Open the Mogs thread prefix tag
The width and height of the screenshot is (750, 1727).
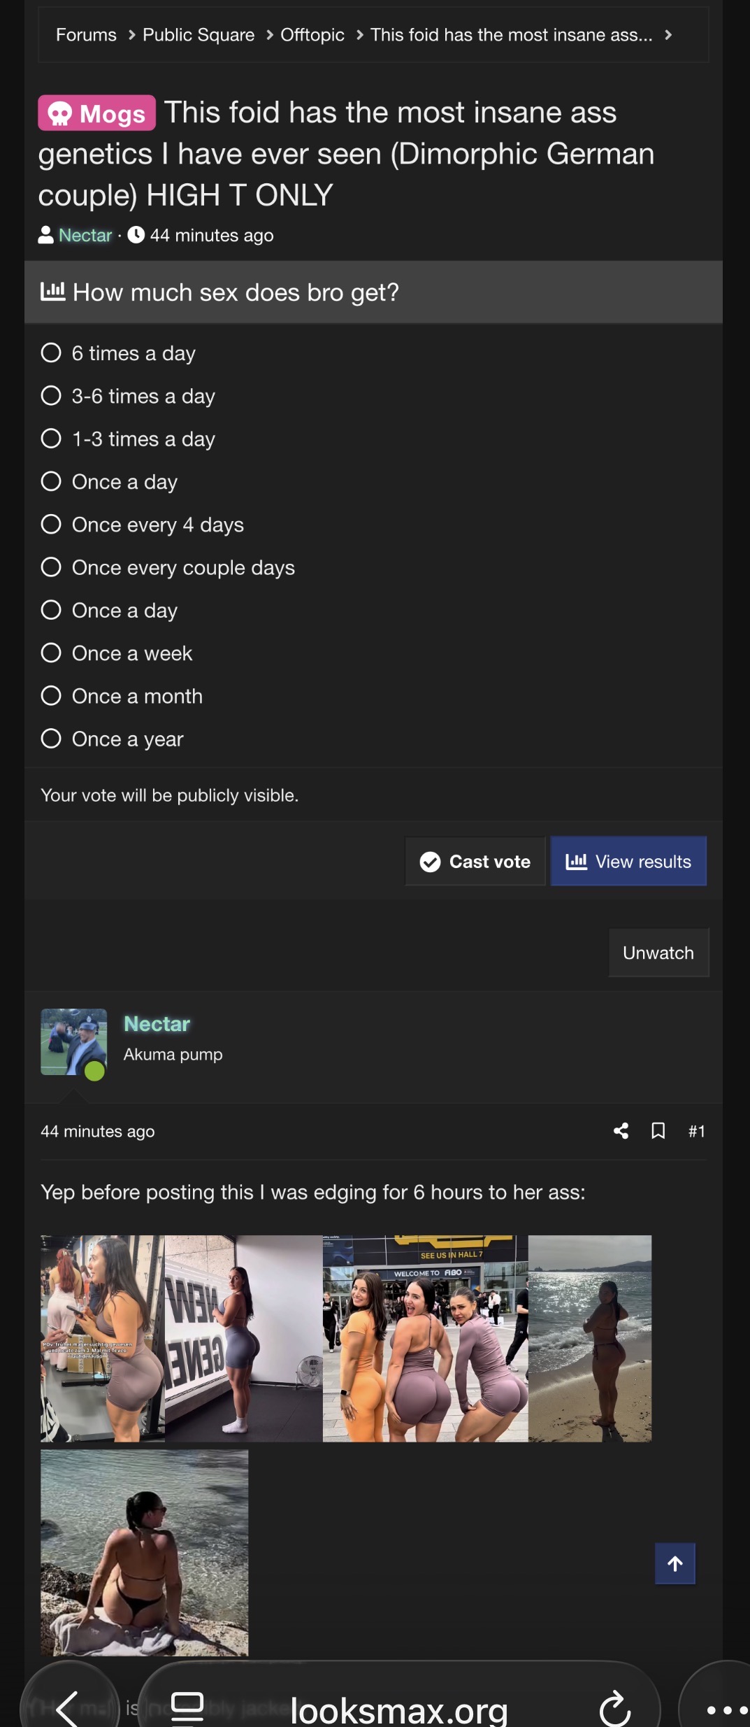pyautogui.click(x=96, y=113)
